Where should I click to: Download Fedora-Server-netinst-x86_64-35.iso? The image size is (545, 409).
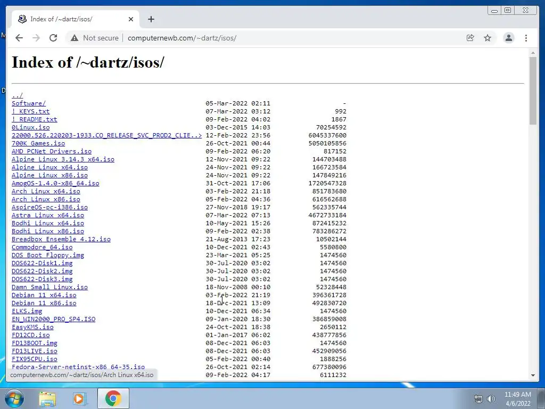point(78,367)
